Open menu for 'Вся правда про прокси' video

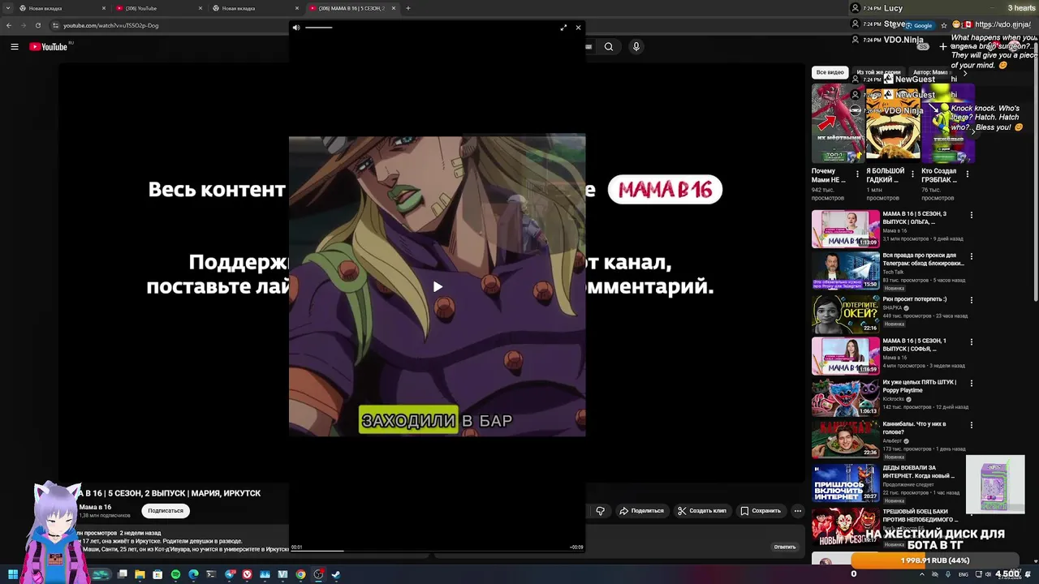972,257
